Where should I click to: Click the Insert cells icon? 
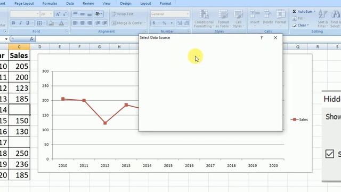click(x=255, y=14)
